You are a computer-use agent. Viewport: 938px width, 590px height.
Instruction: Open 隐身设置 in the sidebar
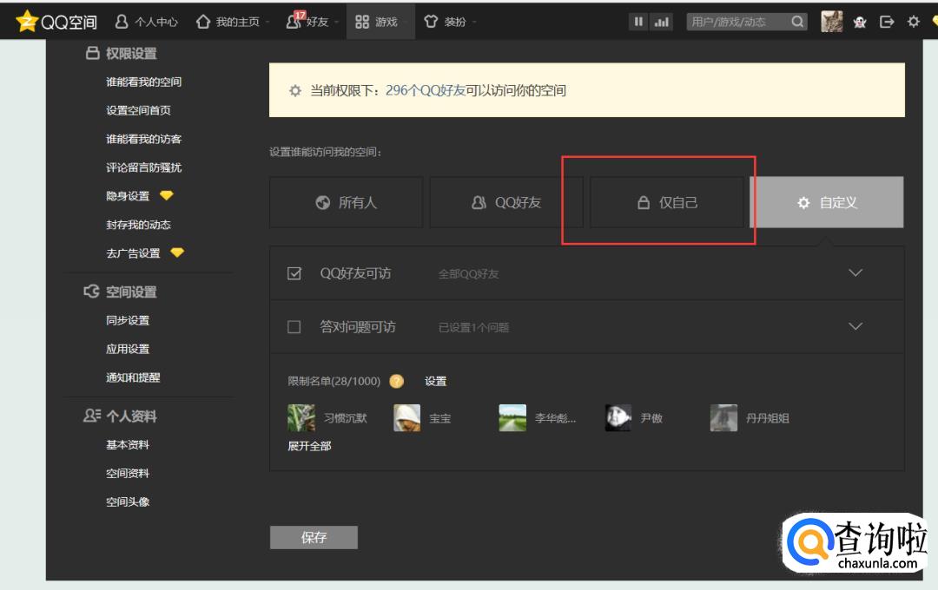pyautogui.click(x=128, y=196)
